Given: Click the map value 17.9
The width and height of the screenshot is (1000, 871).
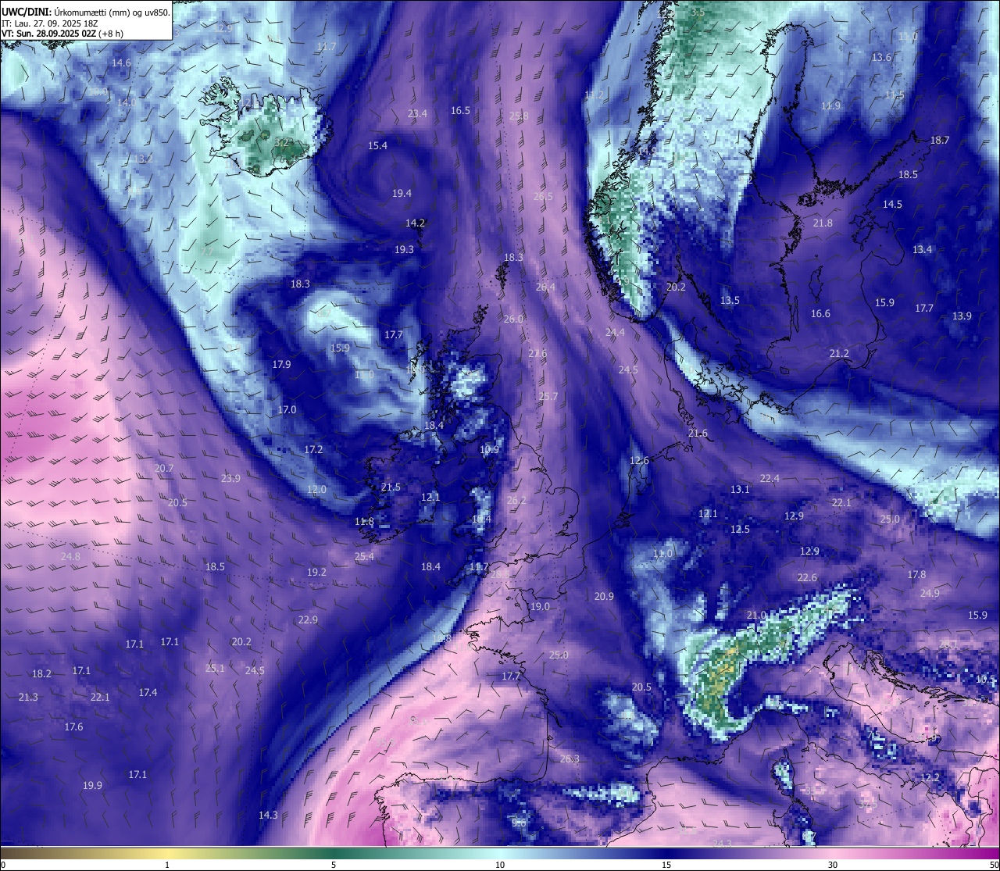Looking at the screenshot, I should tap(281, 364).
